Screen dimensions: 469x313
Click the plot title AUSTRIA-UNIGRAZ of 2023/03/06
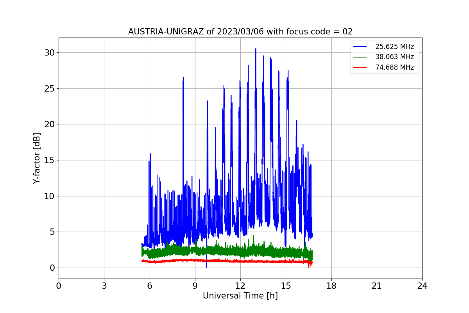(240, 32)
